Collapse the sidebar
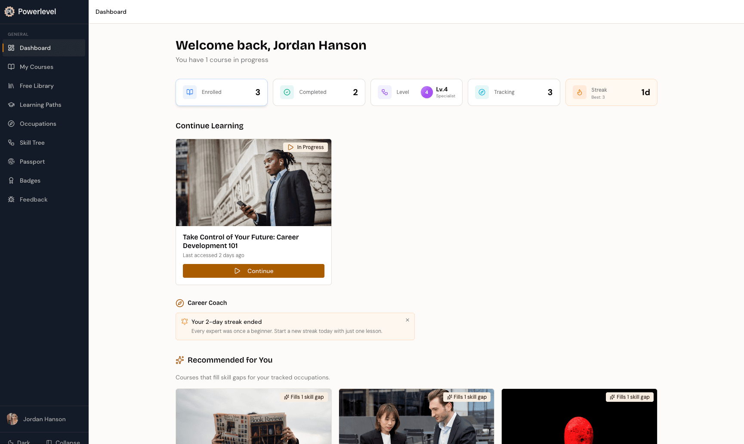The image size is (744, 444). pyautogui.click(x=63, y=441)
